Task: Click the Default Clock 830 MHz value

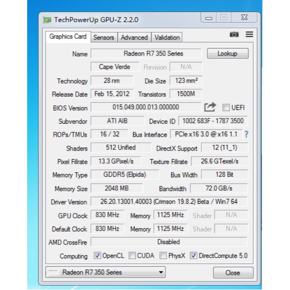Action: [107, 229]
